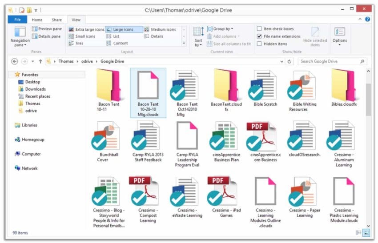
Task: Select Favorites in navigation pane
Action: 30,75
